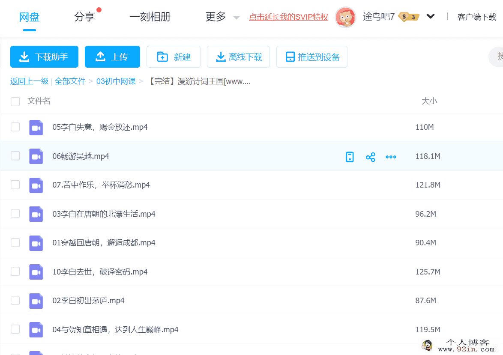This screenshot has width=503, height=355.
Task: Select all files checkbox in header
Action: tap(15, 101)
